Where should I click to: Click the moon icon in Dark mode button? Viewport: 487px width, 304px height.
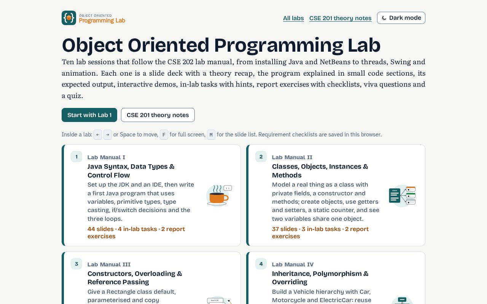click(x=384, y=18)
